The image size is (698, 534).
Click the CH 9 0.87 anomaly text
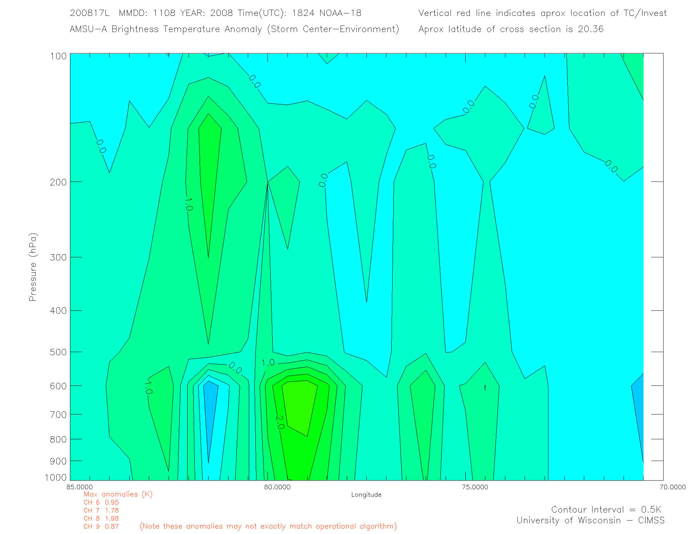101,526
